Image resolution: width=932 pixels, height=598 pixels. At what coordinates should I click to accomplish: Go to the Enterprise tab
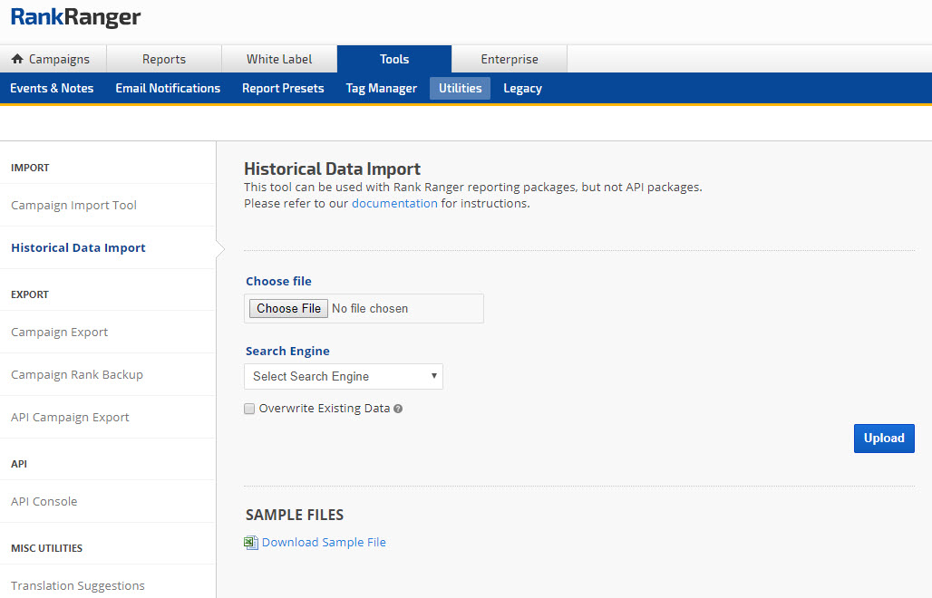click(510, 59)
